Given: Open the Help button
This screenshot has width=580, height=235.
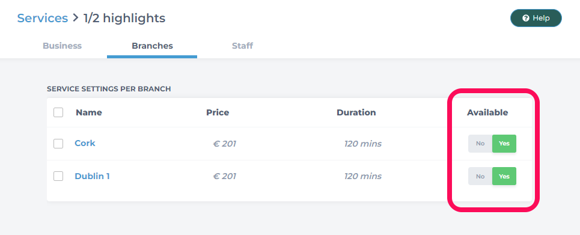Looking at the screenshot, I should [536, 18].
